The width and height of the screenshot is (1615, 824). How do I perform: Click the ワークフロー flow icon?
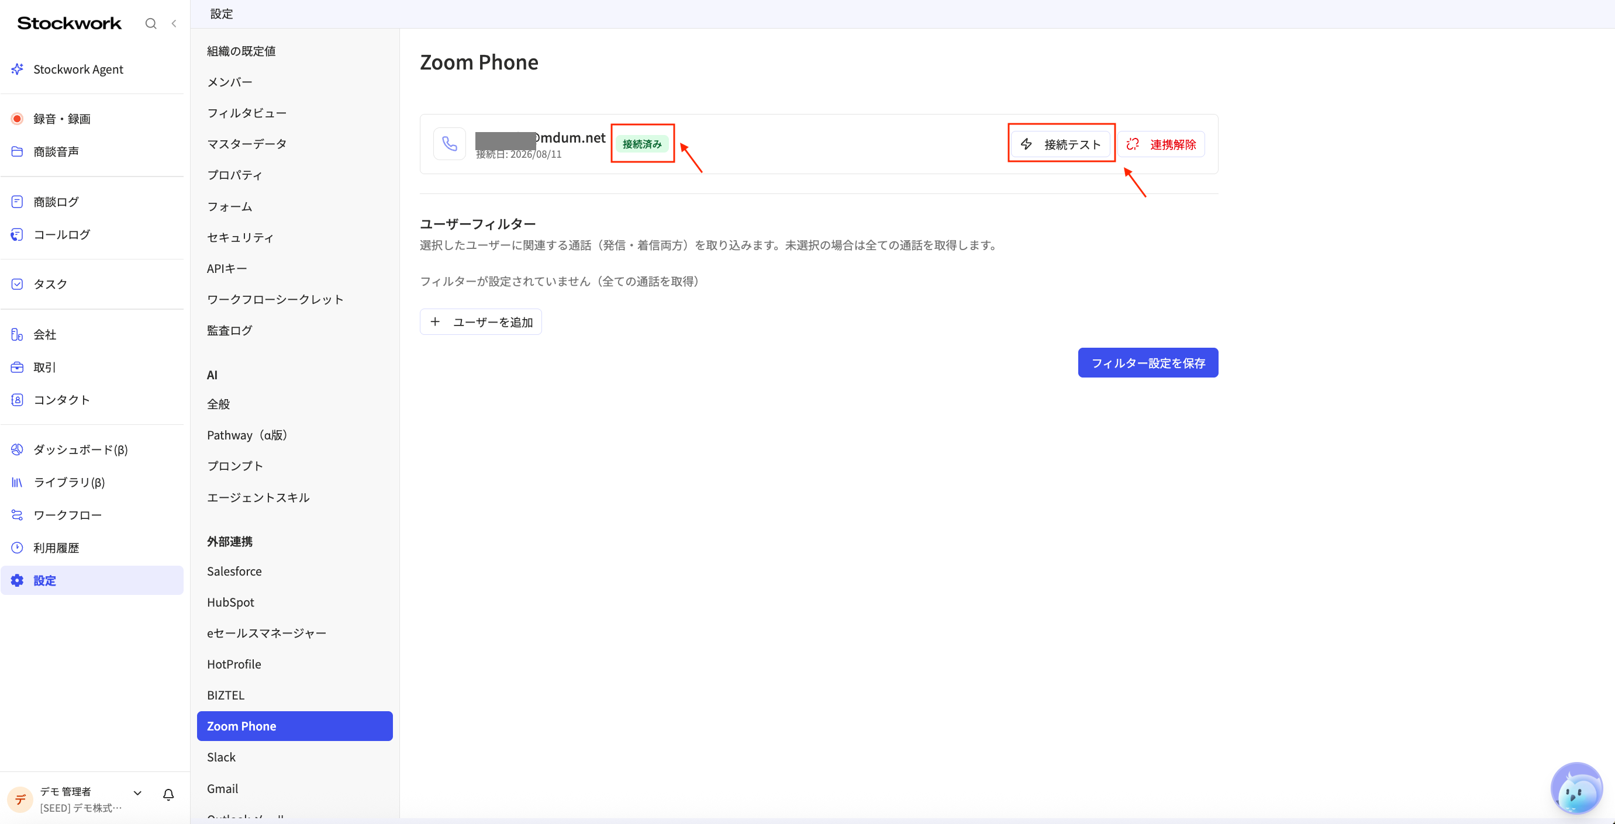(x=18, y=515)
